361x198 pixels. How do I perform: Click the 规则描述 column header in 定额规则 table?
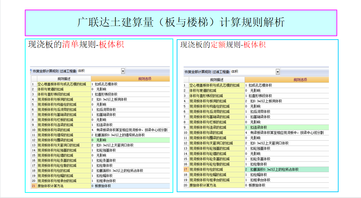point(217,80)
